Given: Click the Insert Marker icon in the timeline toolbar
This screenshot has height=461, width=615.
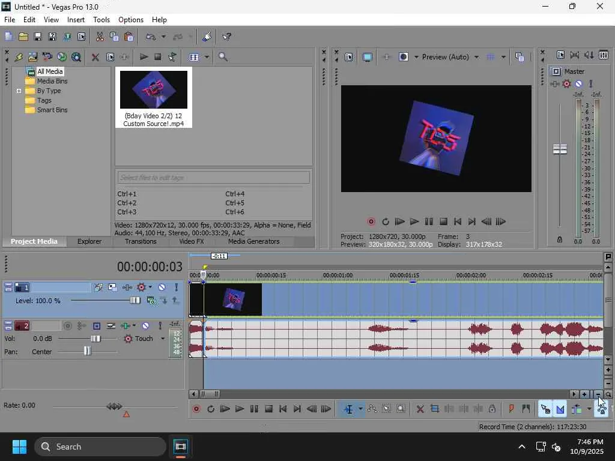Looking at the screenshot, I should point(511,409).
